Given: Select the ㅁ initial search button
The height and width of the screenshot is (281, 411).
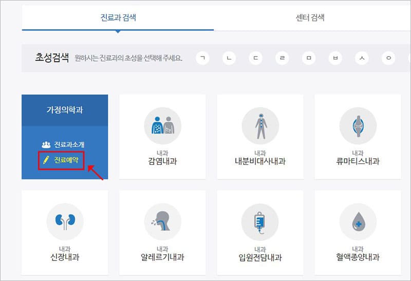Looking at the screenshot, I should click(x=309, y=58).
